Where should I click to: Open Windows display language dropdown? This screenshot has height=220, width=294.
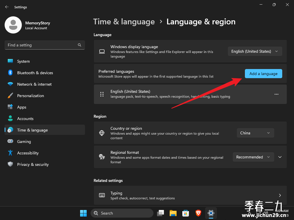pyautogui.click(x=255, y=51)
